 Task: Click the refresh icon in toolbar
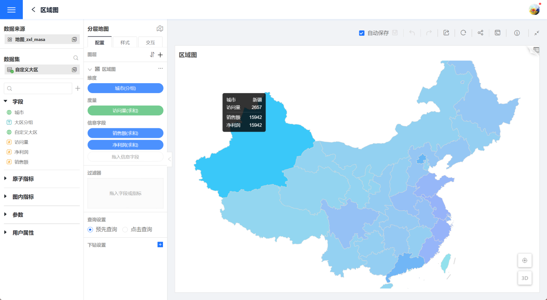coord(463,33)
